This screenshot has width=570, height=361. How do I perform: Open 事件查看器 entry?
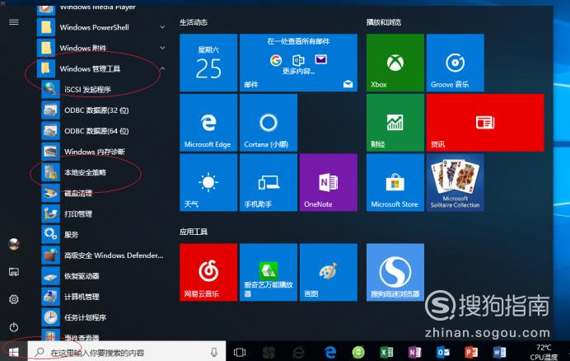point(104,335)
